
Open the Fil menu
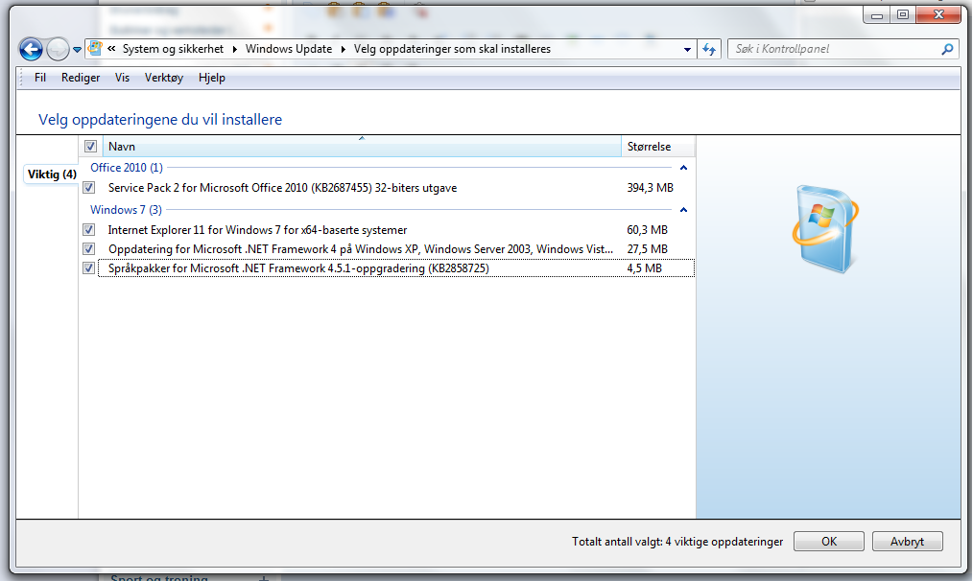click(x=40, y=78)
